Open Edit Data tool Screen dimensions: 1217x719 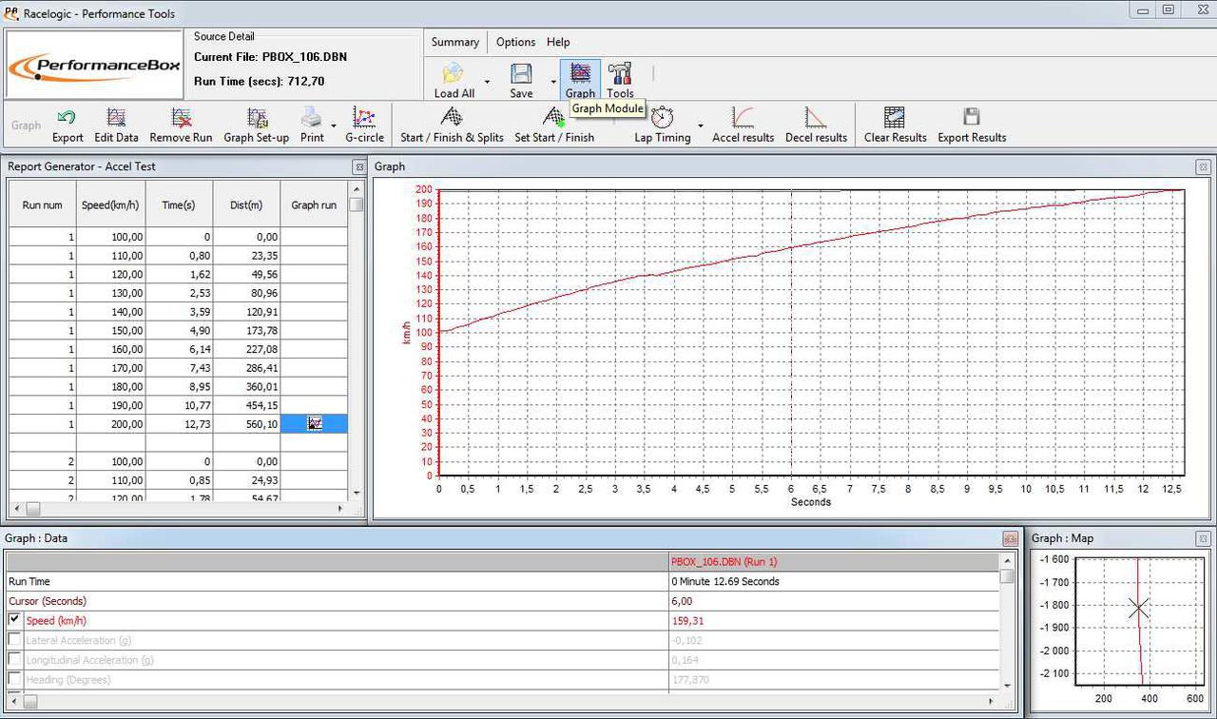point(116,117)
